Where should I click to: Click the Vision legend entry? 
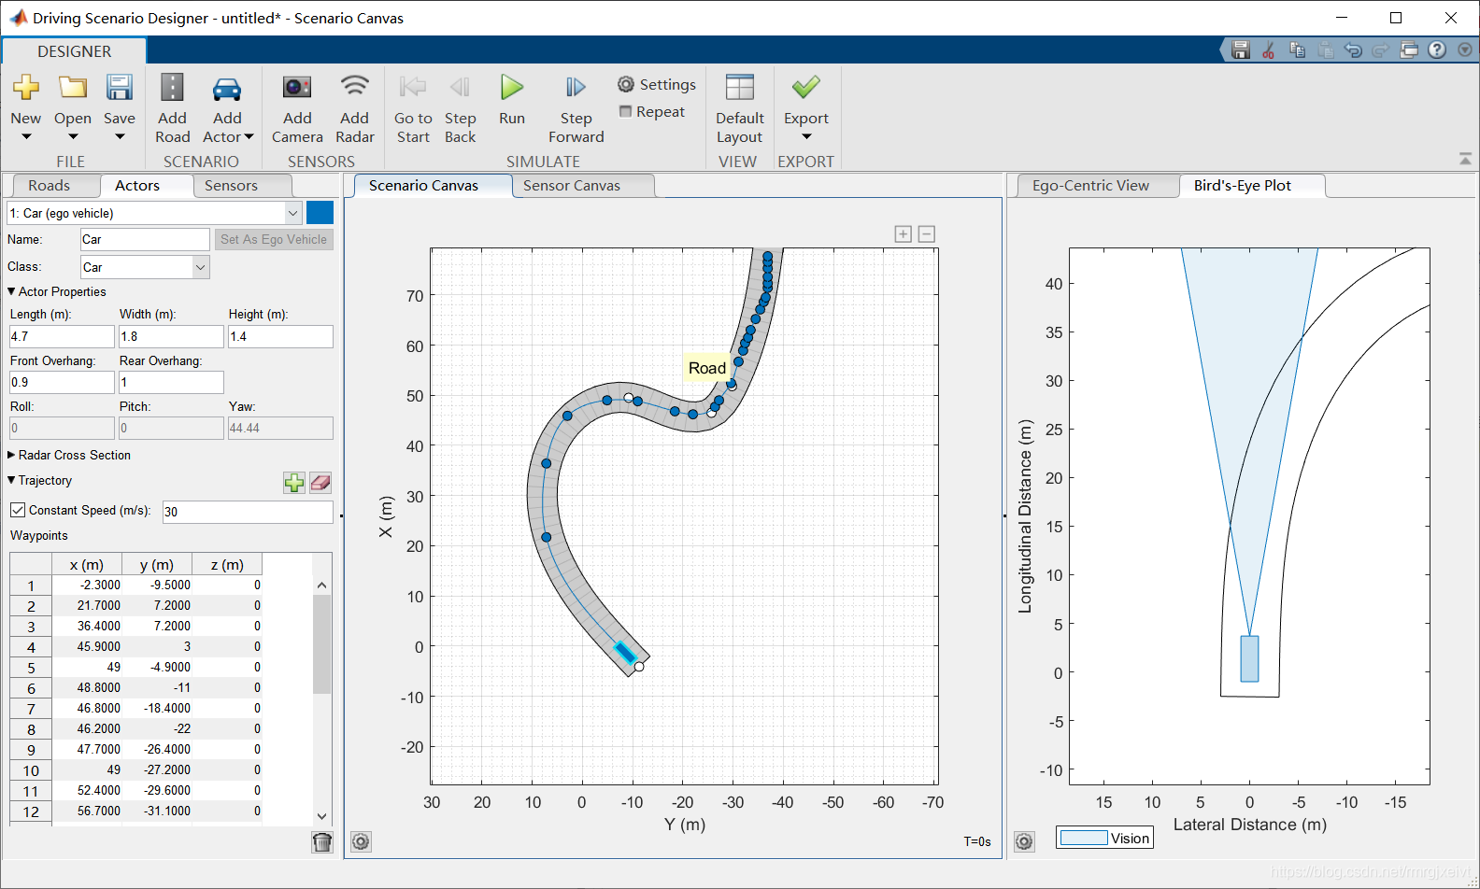pyautogui.click(x=1104, y=838)
